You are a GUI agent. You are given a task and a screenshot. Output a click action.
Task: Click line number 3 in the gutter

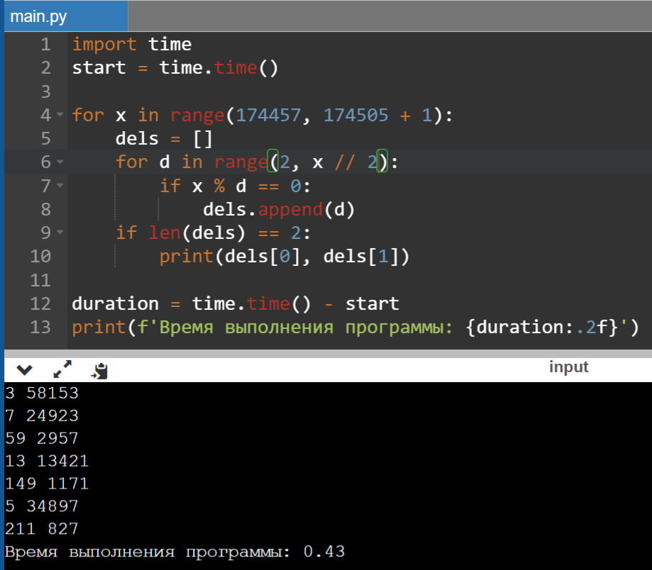45,91
